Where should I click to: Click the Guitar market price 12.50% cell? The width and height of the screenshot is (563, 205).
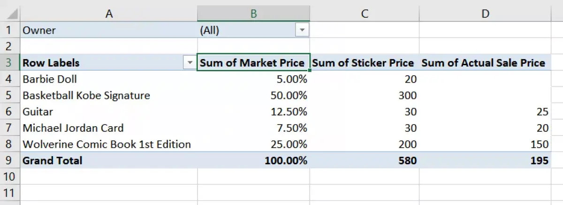253,112
